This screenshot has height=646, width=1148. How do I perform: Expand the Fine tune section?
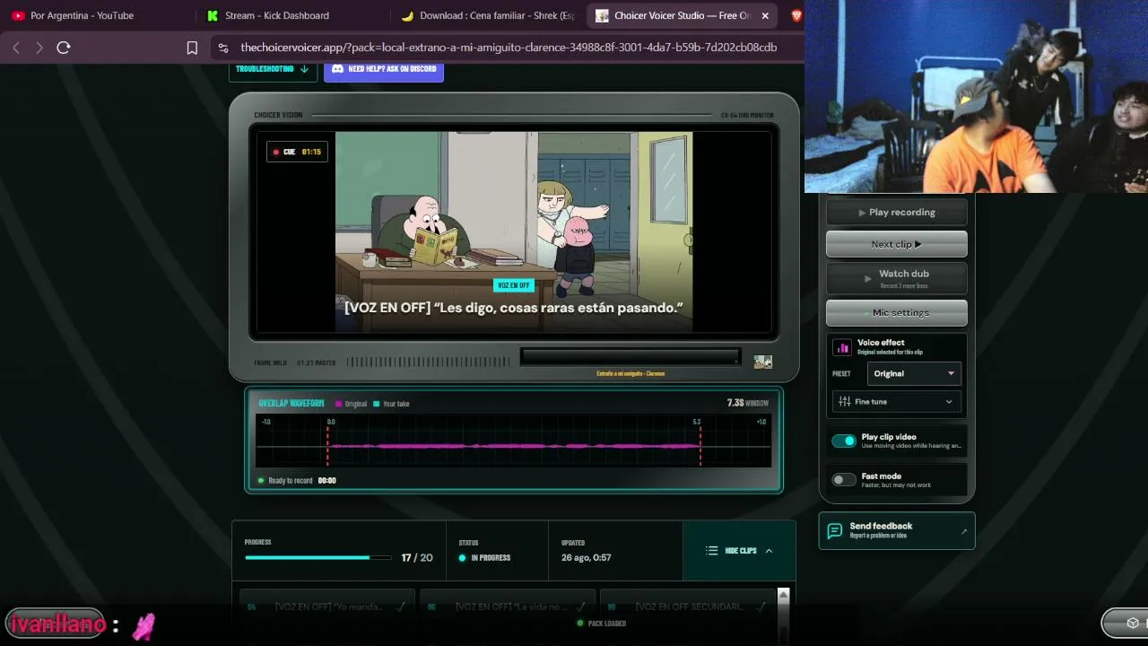click(x=897, y=402)
